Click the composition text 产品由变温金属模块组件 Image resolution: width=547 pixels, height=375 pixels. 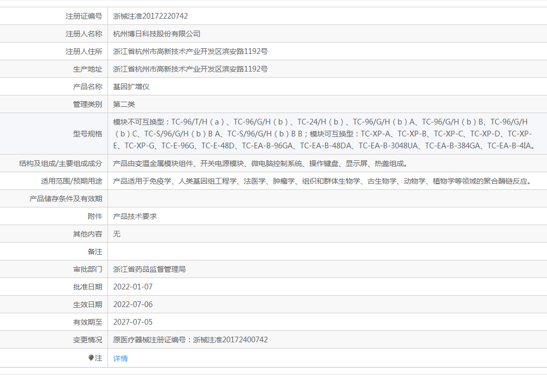[261, 163]
